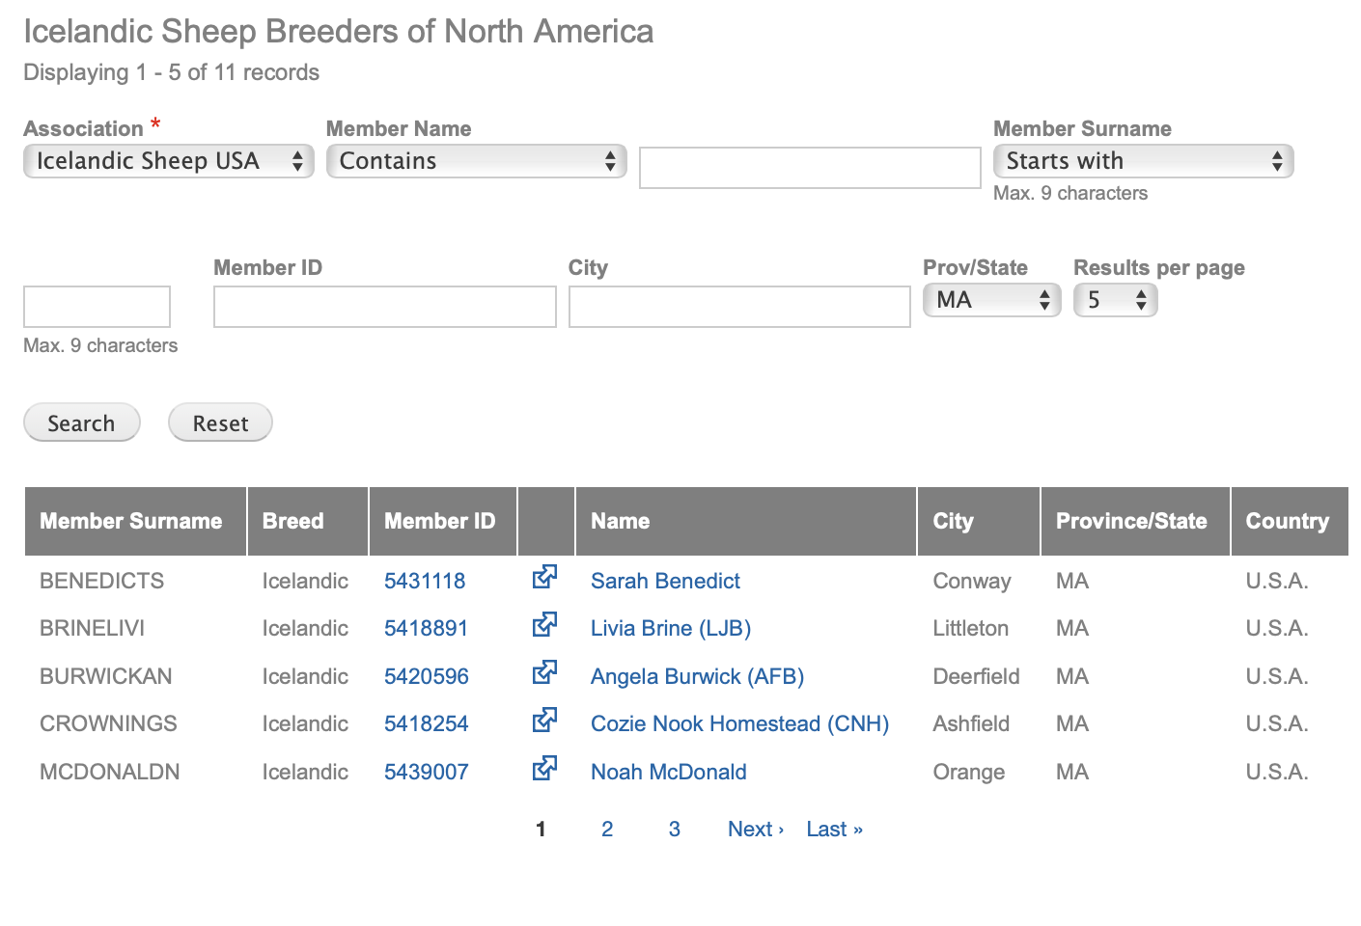The image size is (1361, 926).
Task: Click the page title Icelandic Sheep Breeders heading
Action: pos(338,31)
